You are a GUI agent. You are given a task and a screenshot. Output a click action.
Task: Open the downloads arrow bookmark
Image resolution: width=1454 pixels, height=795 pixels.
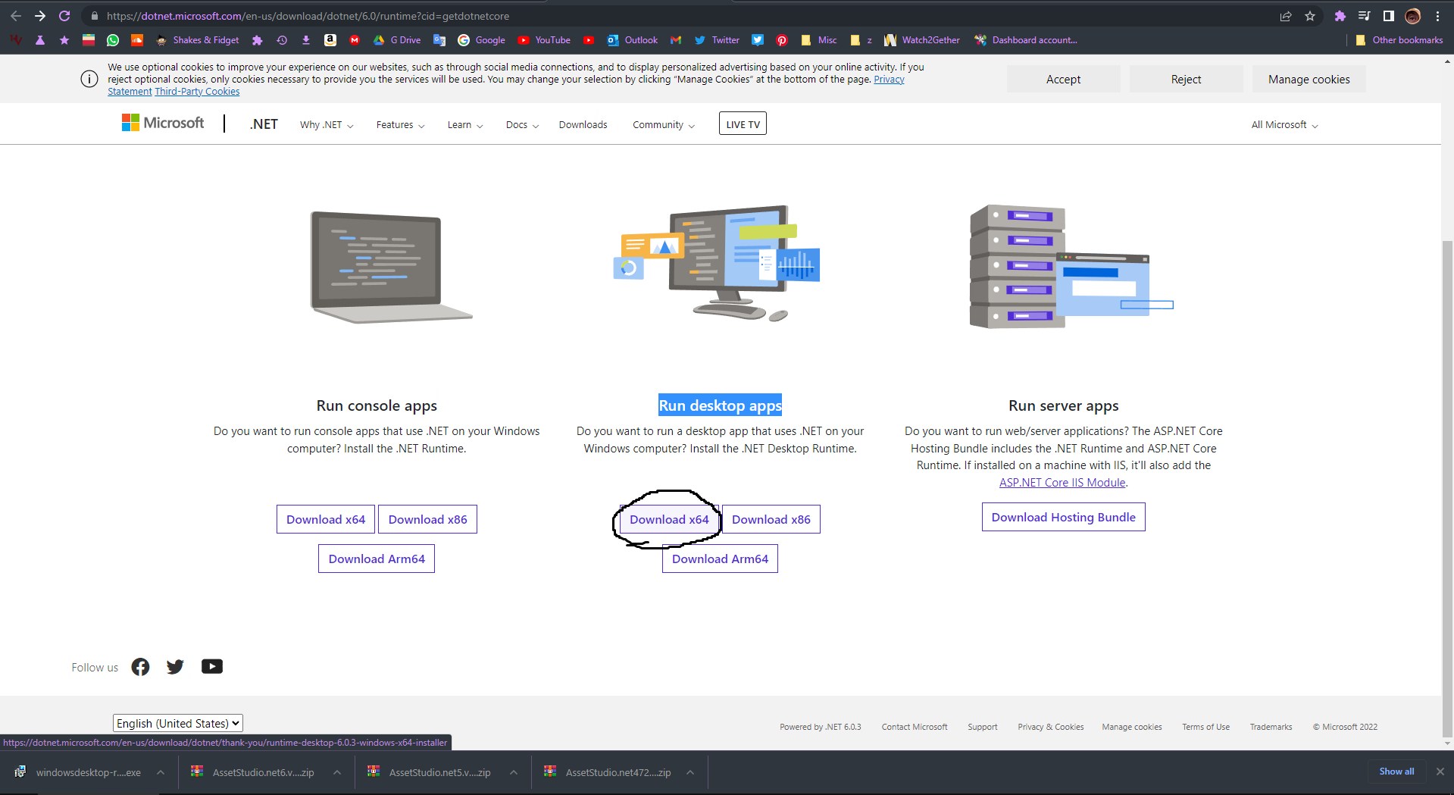(306, 40)
